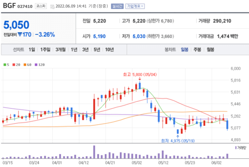Click the current price 5,050

(16, 25)
